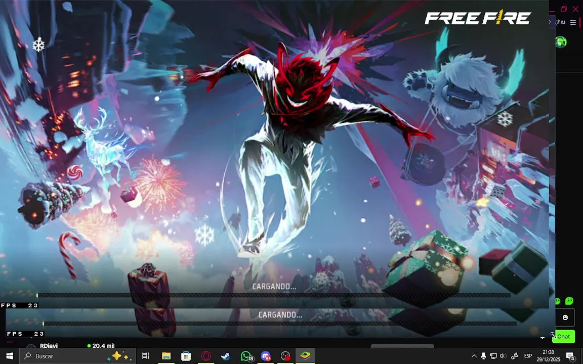Open chat settings sliders icon
583x364 pixels.
pyautogui.click(x=573, y=23)
